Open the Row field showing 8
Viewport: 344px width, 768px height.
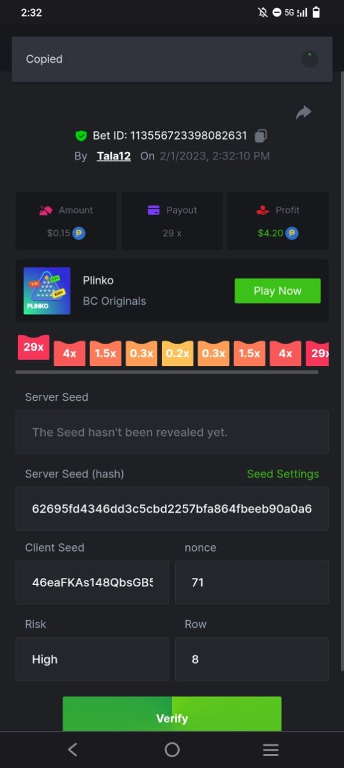point(252,659)
